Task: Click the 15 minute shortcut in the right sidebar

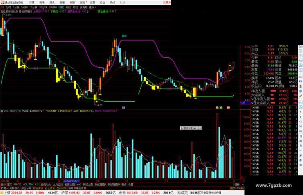Action: [301, 122]
